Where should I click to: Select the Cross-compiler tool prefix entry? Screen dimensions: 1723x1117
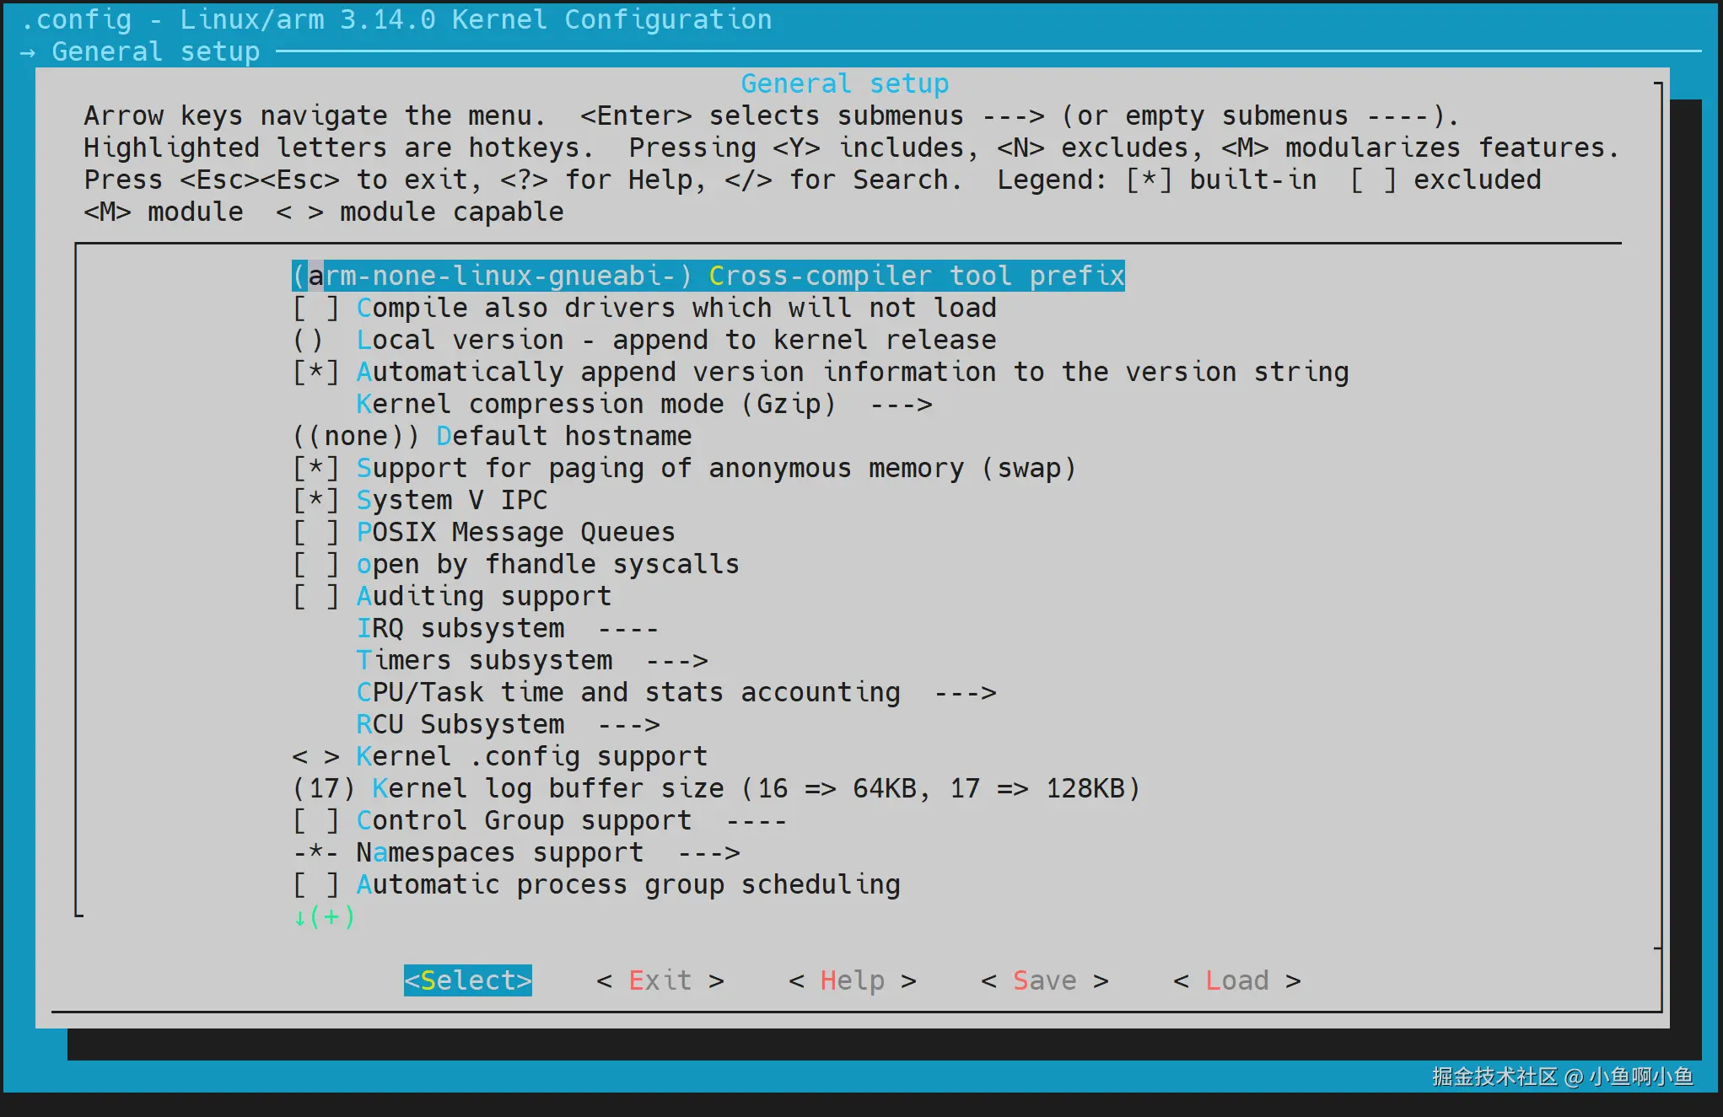point(708,276)
